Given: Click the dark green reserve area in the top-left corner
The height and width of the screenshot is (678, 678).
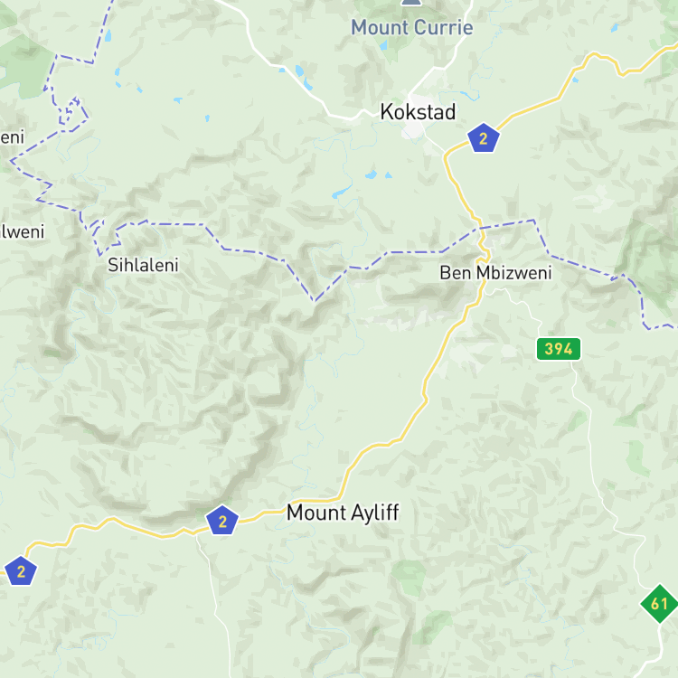Looking at the screenshot, I should [22, 65].
